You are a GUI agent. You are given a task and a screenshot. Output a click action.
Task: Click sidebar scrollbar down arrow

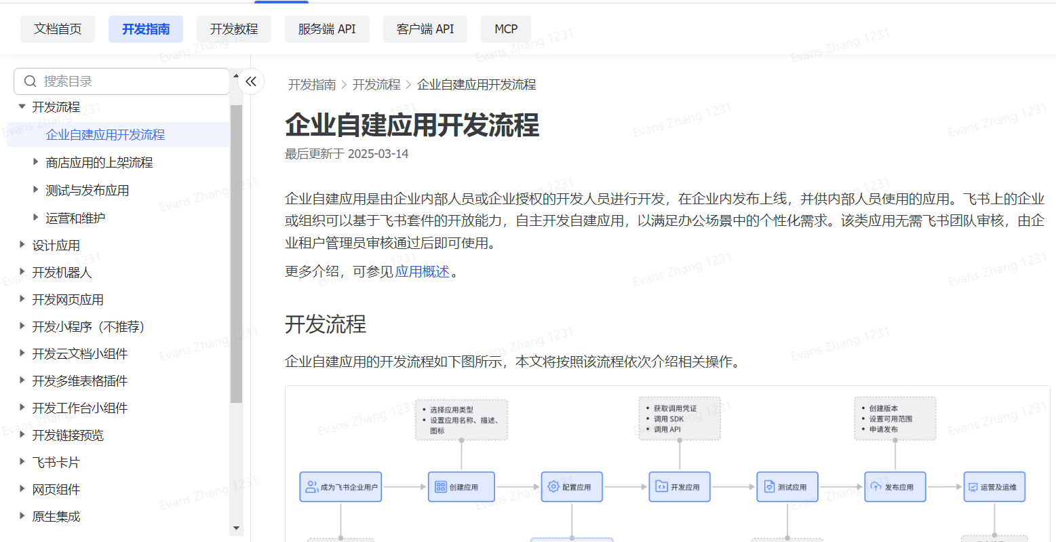pyautogui.click(x=236, y=528)
